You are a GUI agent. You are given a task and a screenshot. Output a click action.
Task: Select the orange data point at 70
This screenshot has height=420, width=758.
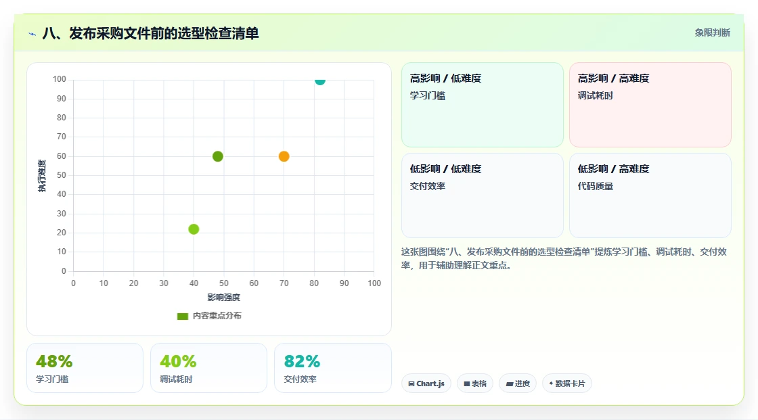(x=284, y=156)
